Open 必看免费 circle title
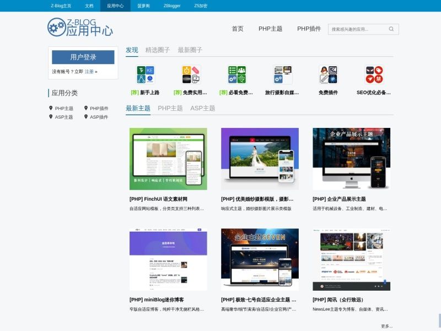 click(x=236, y=92)
